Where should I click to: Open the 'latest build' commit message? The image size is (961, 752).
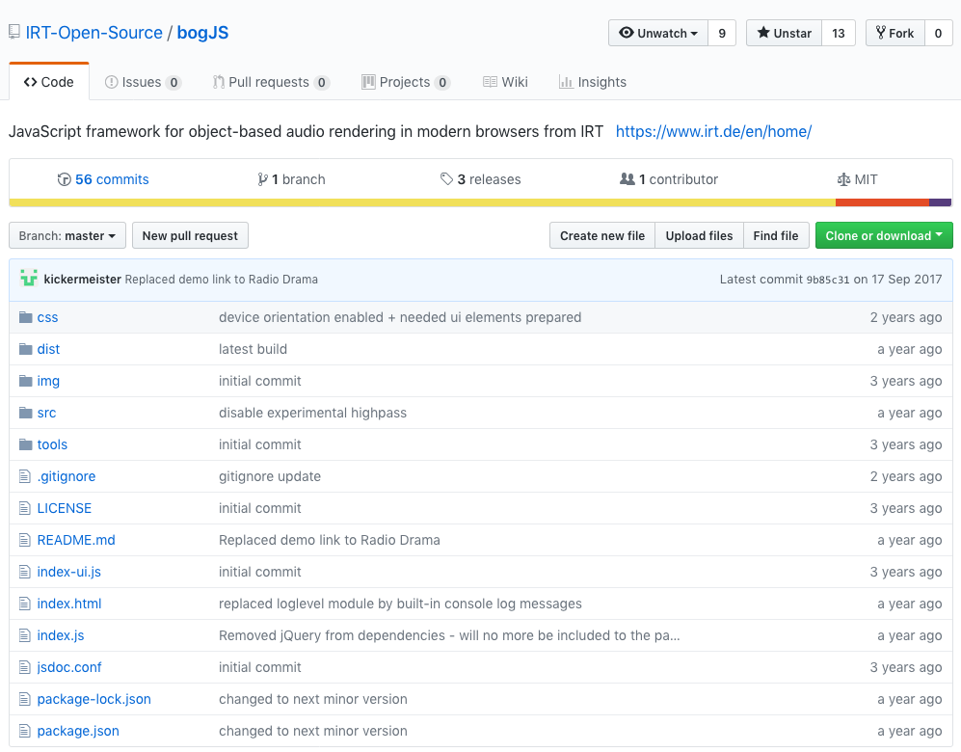(254, 349)
